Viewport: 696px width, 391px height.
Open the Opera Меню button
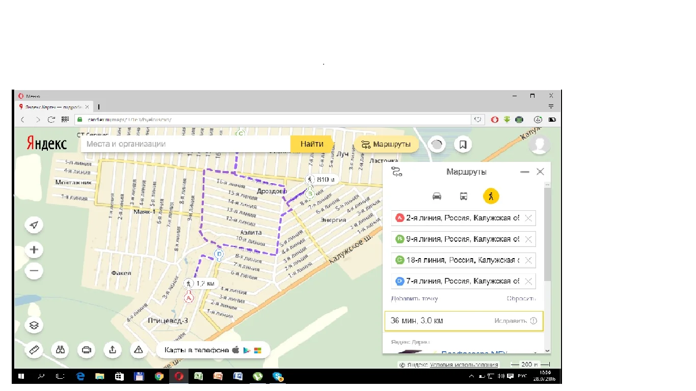pyautogui.click(x=29, y=96)
